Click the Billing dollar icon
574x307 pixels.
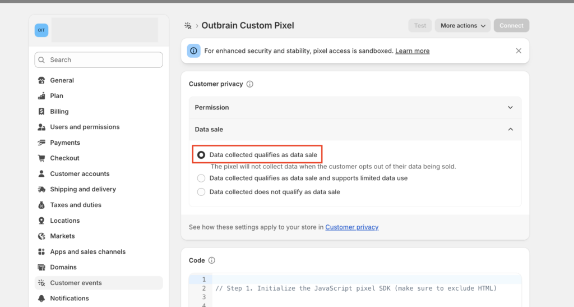click(x=41, y=111)
